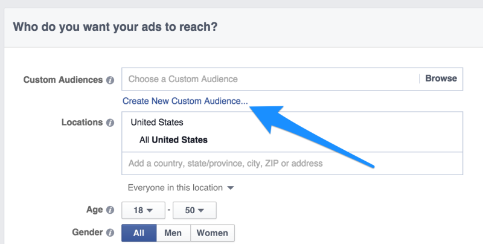Click the Locations info icon
Screen dimensions: 483x244
tap(110, 123)
